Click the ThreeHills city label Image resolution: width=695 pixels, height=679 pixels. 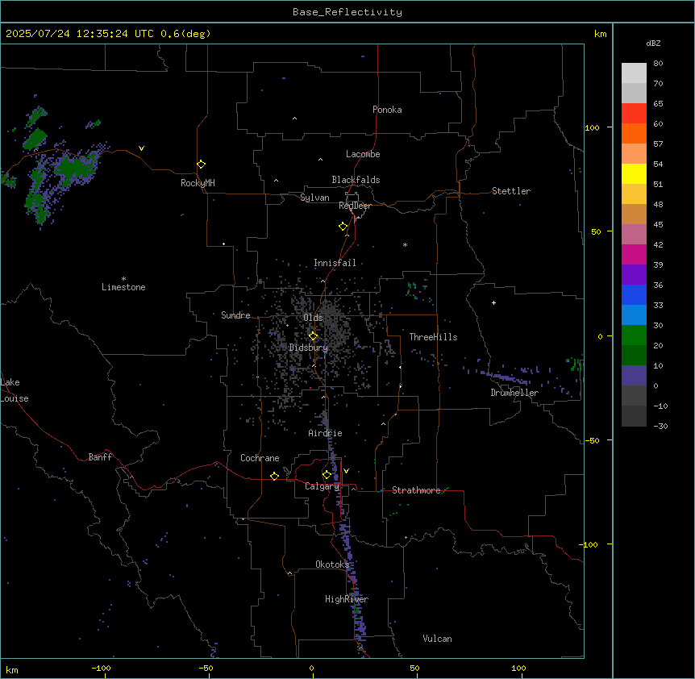[x=433, y=337]
